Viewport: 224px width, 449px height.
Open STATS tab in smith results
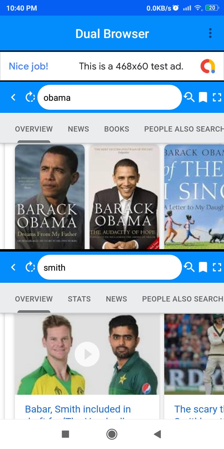[x=79, y=299]
